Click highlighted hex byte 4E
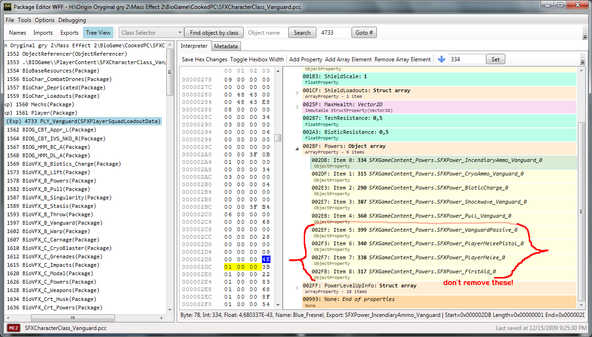Screen dimensions: 592x337 (266, 259)
